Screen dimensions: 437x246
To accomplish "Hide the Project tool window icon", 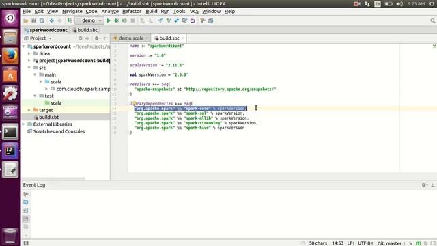I will [106, 38].
